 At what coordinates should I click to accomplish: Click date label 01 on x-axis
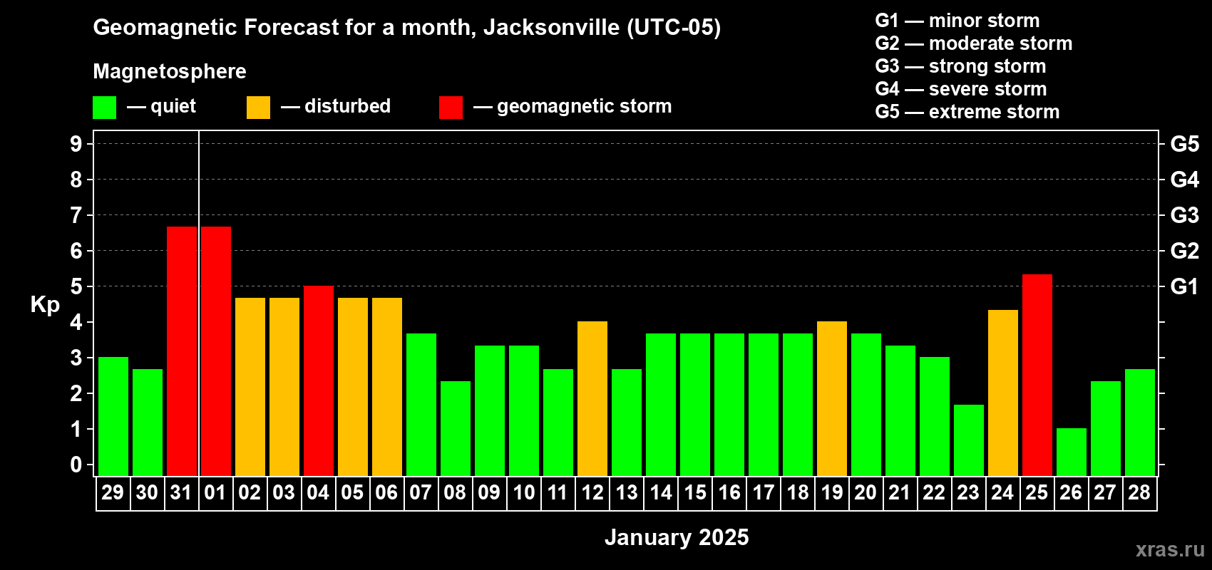click(x=216, y=492)
